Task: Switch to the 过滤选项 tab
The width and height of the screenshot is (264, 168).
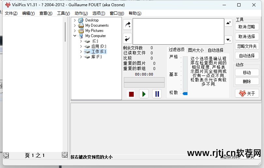Action: (x=177, y=49)
